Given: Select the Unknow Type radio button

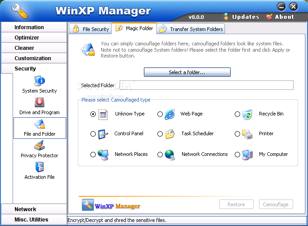Looking at the screenshot, I should [x=93, y=114].
